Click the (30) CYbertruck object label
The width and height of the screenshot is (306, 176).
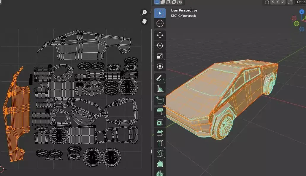183,16
